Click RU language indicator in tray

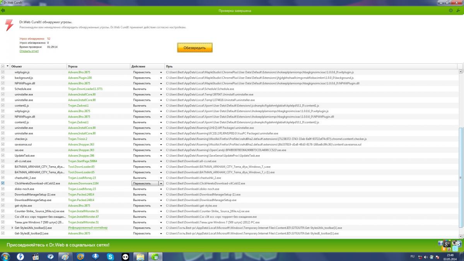(x=412, y=256)
